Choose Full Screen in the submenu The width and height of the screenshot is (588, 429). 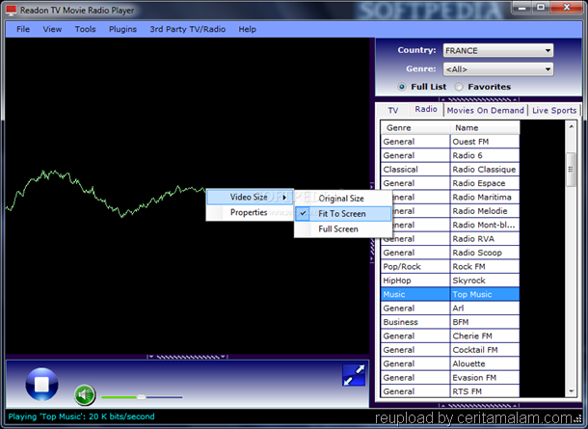coord(343,229)
